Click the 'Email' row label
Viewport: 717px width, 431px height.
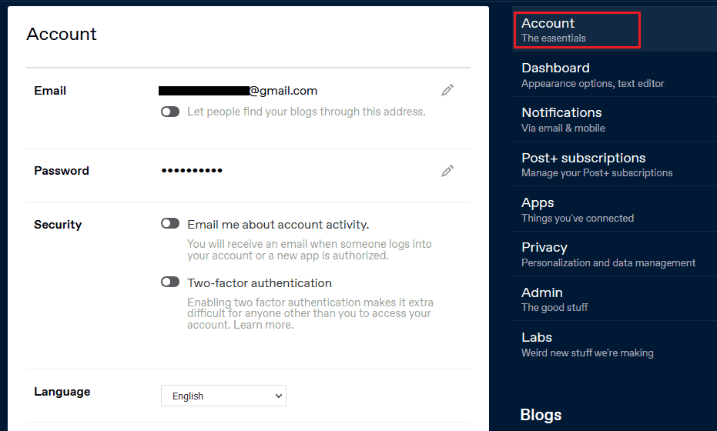pos(50,91)
